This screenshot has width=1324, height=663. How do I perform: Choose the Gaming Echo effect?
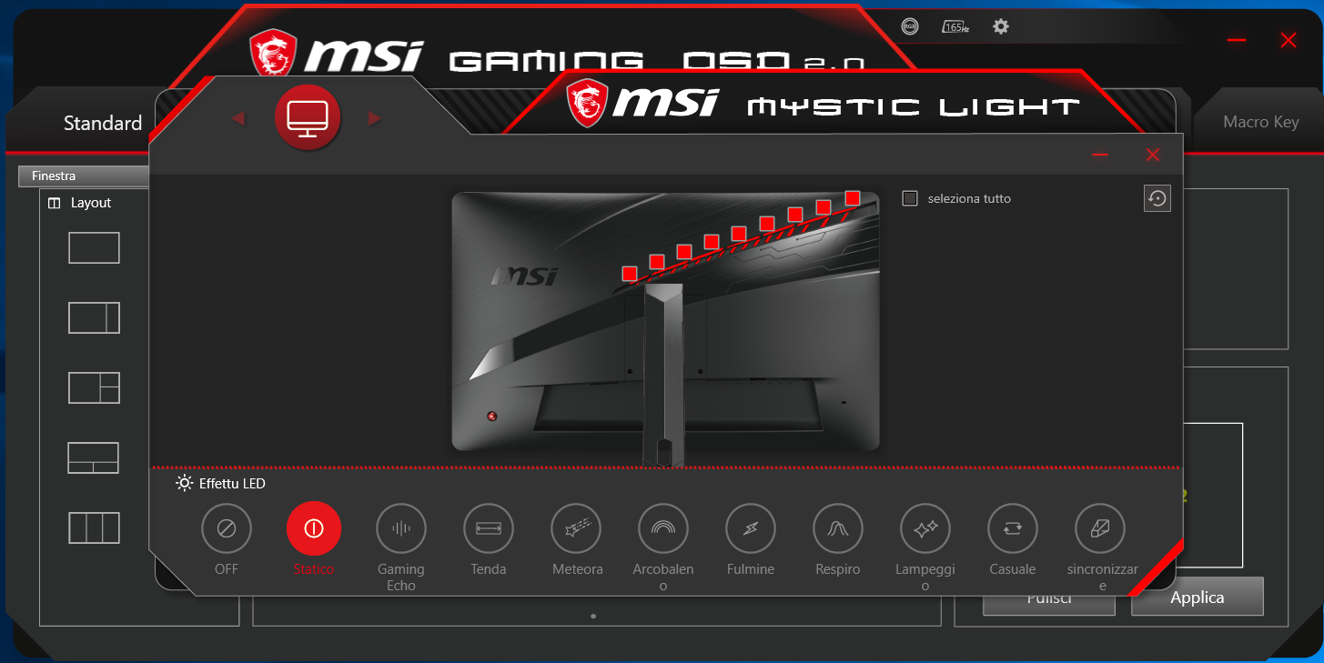coord(401,527)
